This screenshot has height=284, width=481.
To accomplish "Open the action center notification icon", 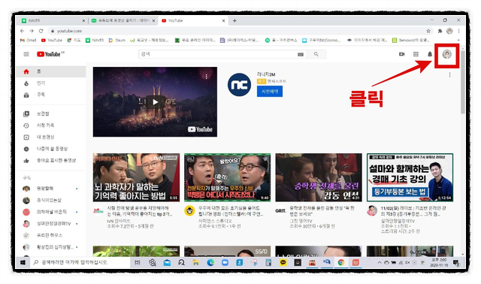I will [456, 263].
